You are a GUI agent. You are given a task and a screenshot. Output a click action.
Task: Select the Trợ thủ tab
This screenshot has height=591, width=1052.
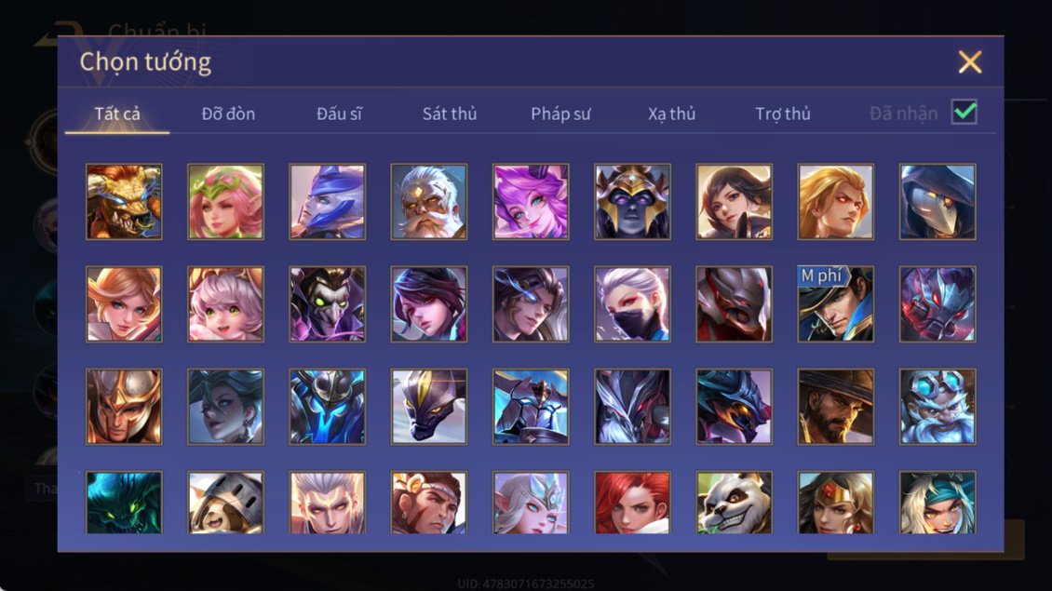tap(783, 114)
